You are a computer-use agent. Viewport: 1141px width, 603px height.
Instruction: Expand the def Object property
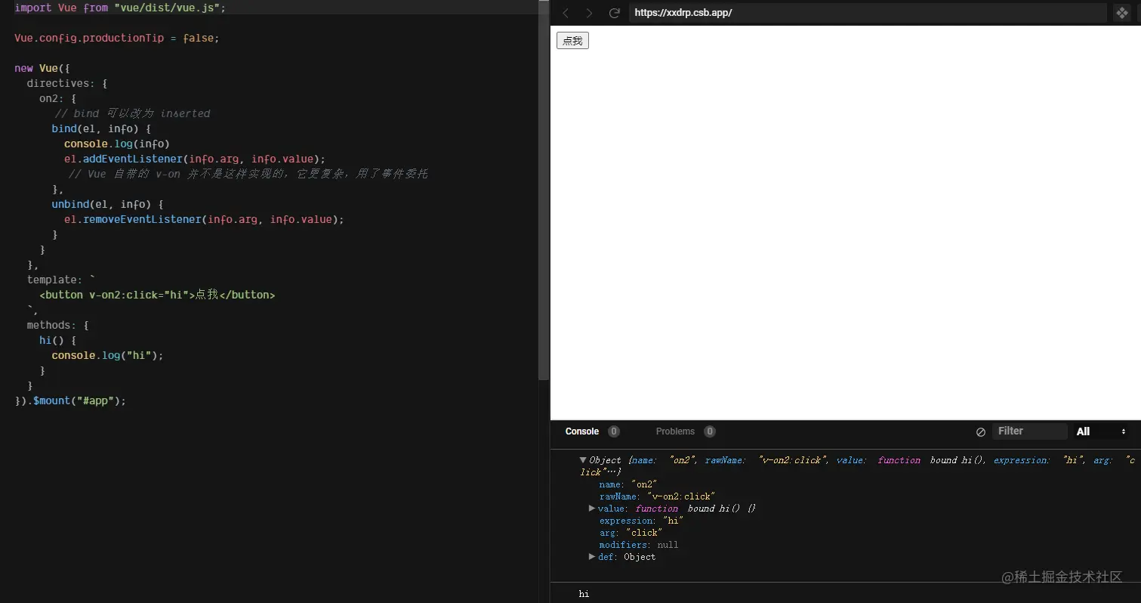tap(592, 557)
